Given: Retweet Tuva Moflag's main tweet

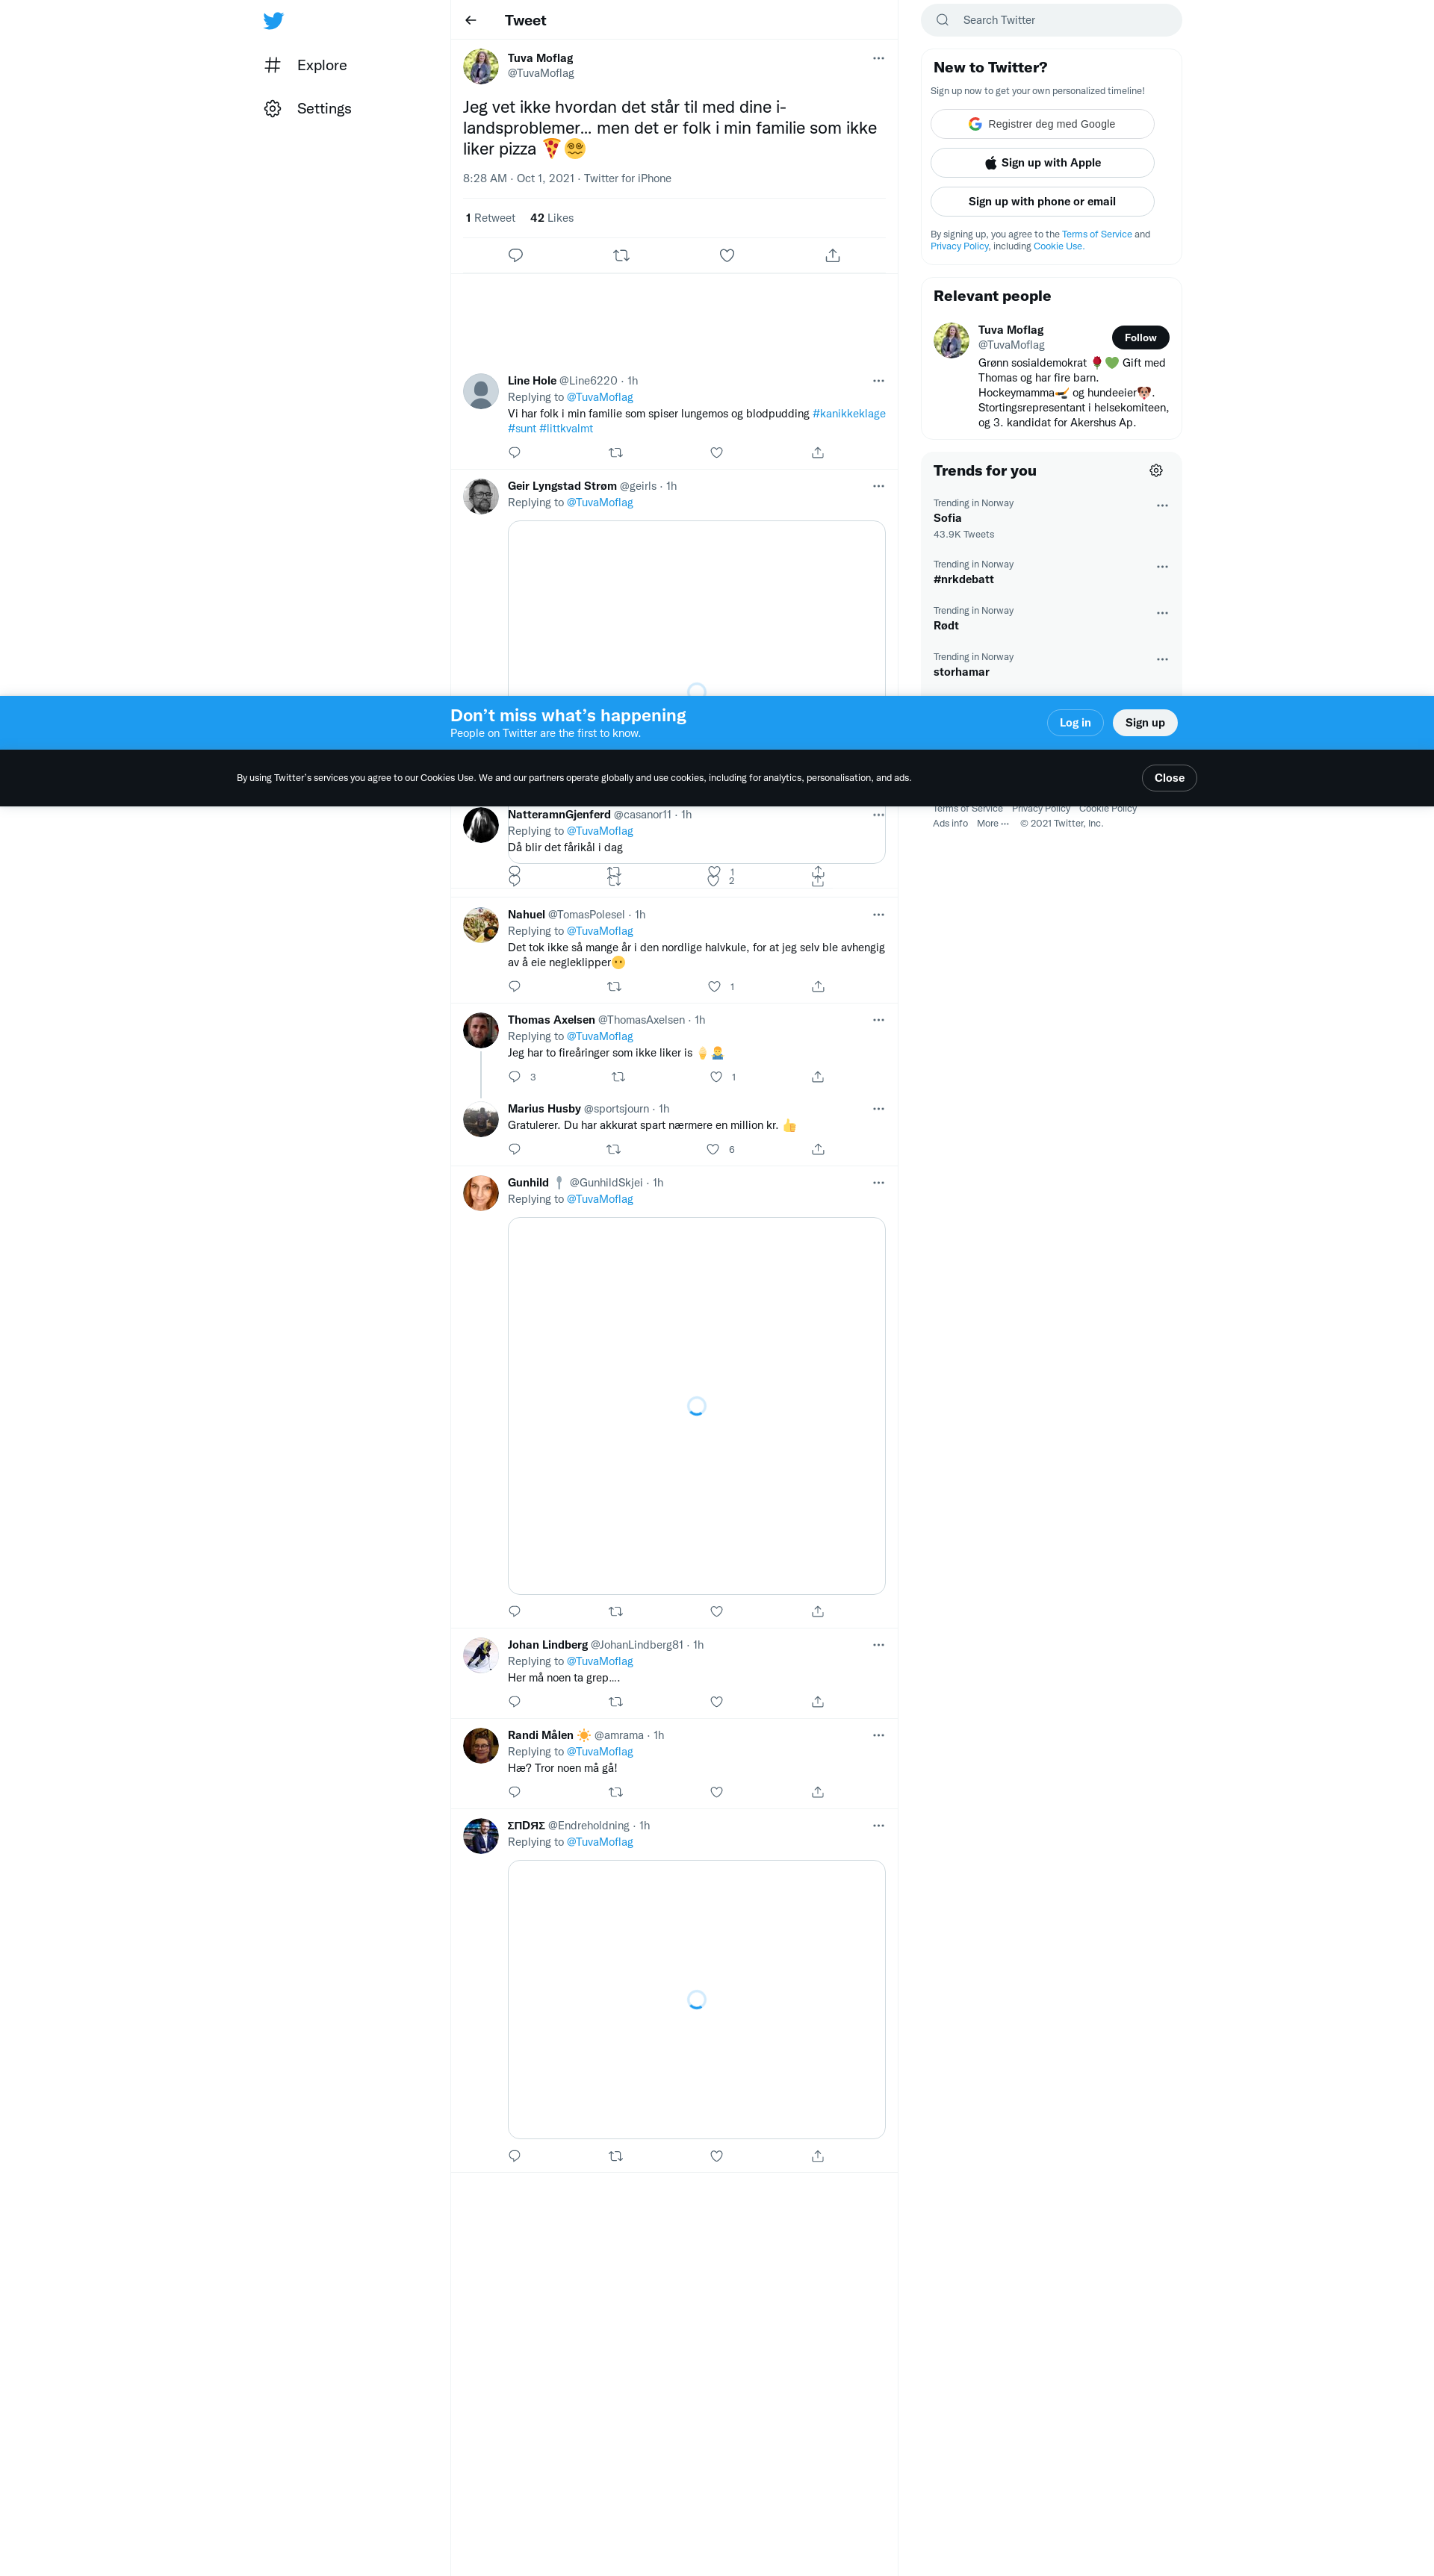Looking at the screenshot, I should point(621,255).
